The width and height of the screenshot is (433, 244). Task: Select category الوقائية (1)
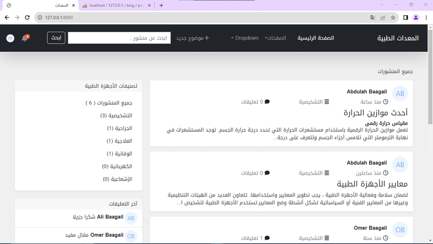[x=119, y=153]
